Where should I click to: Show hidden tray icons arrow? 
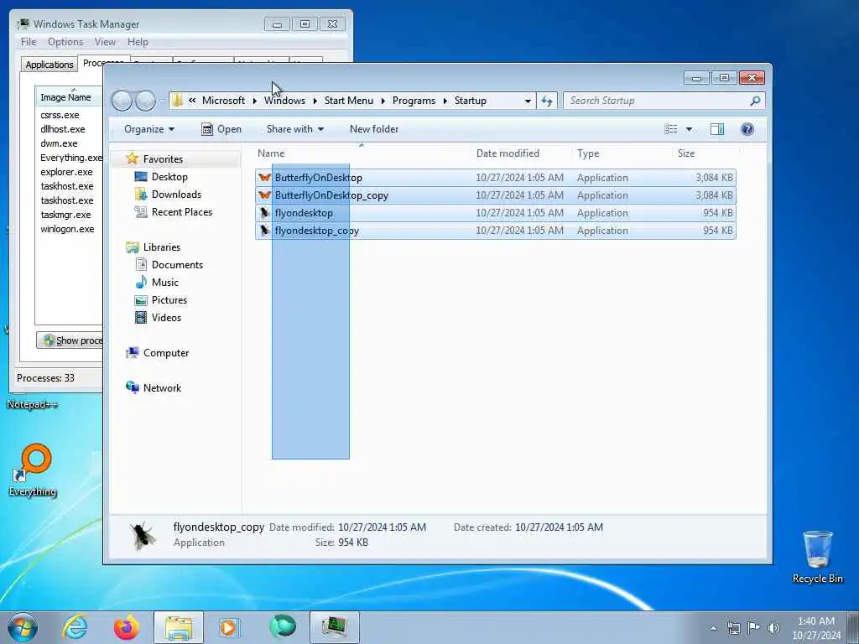click(713, 628)
